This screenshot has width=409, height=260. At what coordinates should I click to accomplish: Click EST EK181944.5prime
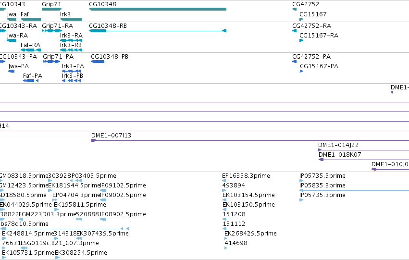click(x=74, y=186)
